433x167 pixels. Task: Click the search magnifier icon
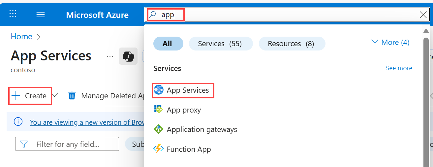(153, 15)
